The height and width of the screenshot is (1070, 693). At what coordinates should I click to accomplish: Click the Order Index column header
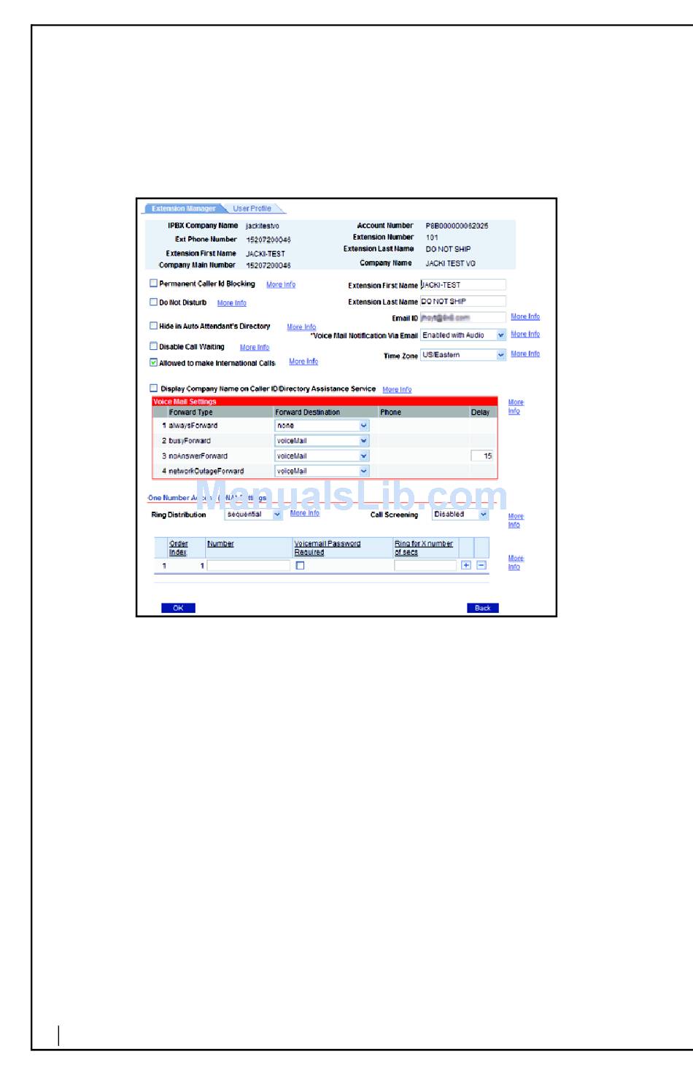[179, 548]
